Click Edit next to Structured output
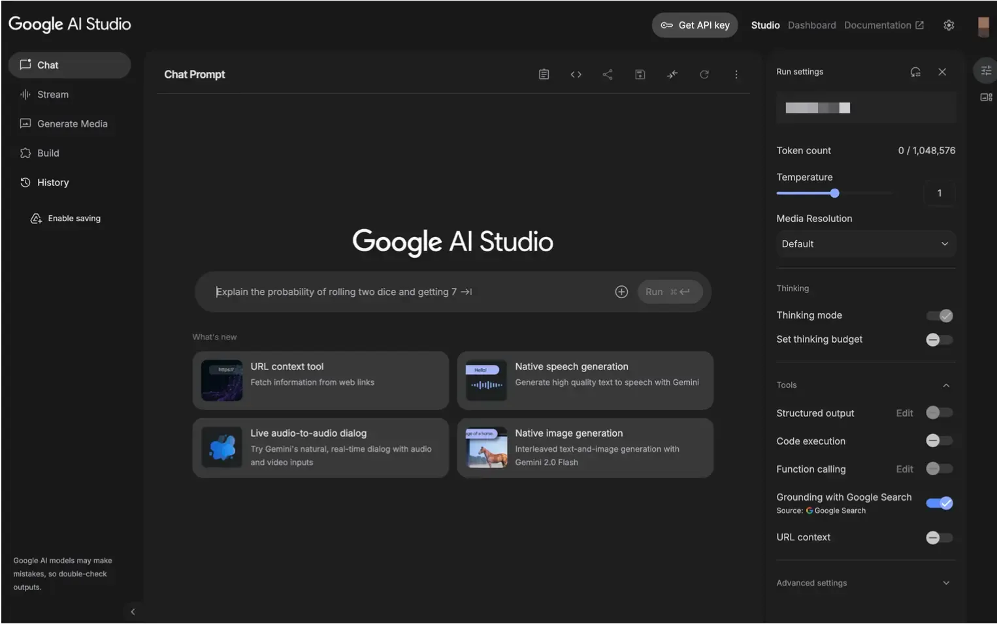This screenshot has height=624, width=997. (x=904, y=413)
